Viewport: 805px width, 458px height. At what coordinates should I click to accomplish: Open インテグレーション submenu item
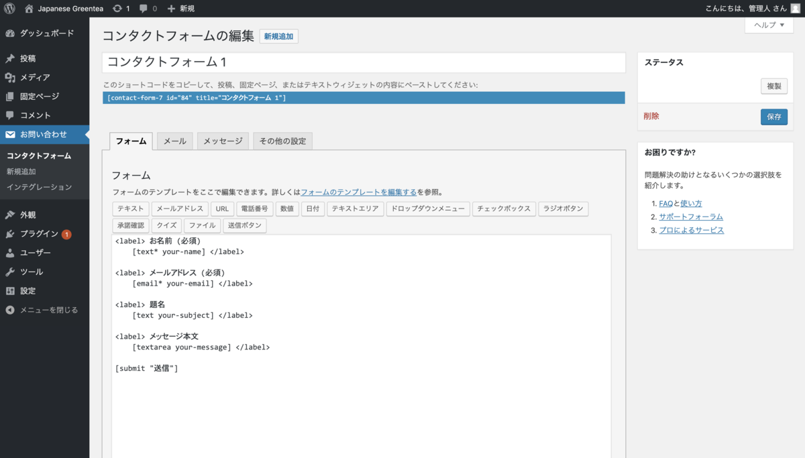(x=39, y=187)
